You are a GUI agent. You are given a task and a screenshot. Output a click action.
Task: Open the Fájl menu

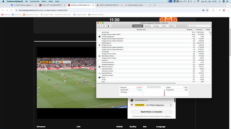pyautogui.click(x=26, y=1)
